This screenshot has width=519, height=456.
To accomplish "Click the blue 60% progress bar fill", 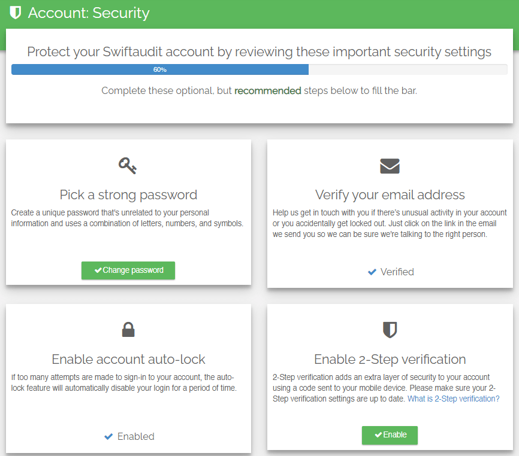I will pyautogui.click(x=159, y=69).
